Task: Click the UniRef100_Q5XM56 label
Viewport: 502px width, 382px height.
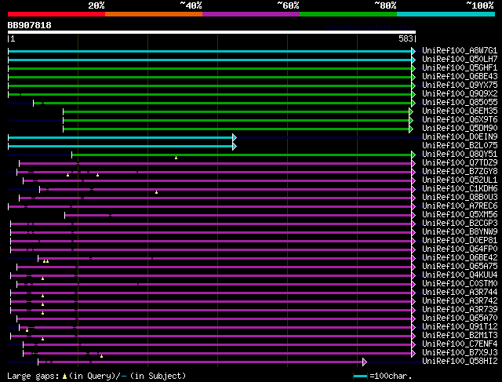Action: coord(460,215)
